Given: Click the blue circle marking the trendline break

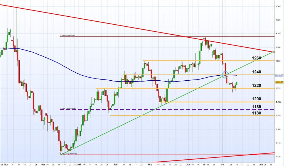Looking at the screenshot, I should point(225,74).
